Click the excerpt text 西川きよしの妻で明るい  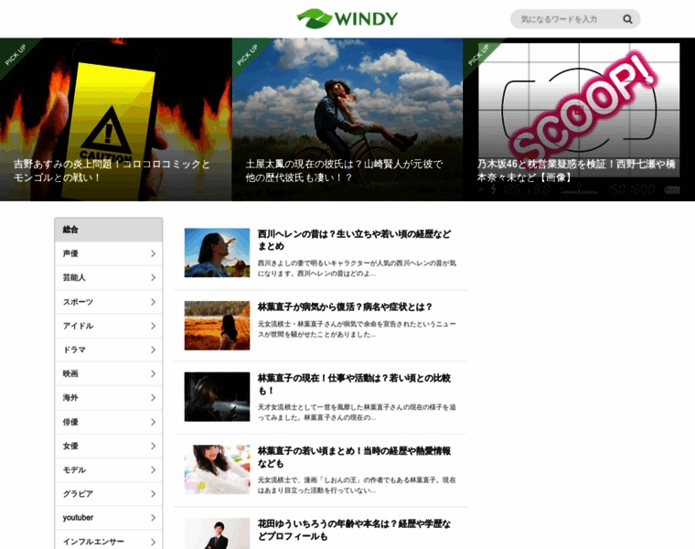[357, 268]
